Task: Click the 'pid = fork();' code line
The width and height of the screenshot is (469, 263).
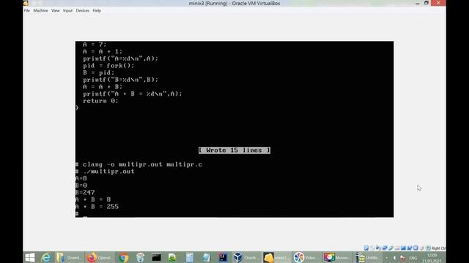Action: (x=108, y=66)
